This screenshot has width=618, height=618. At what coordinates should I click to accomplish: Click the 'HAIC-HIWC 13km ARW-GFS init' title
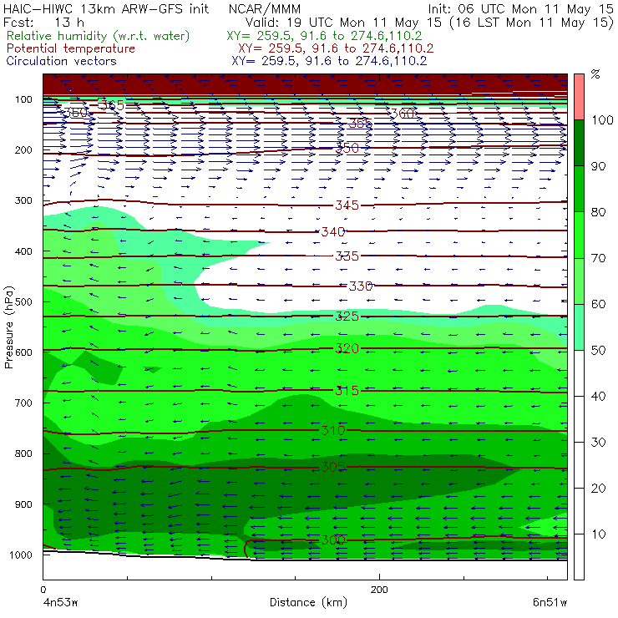(x=105, y=9)
